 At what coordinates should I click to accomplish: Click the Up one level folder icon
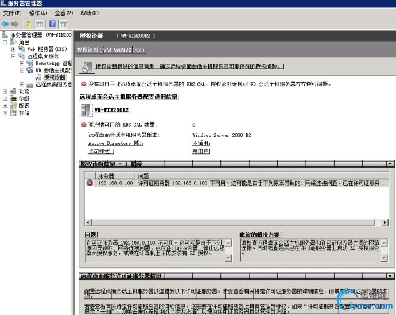(x=29, y=24)
